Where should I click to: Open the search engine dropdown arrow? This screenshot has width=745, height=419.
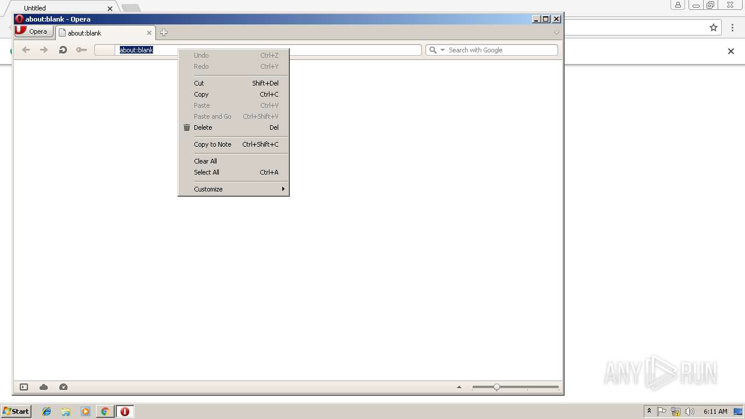[x=442, y=50]
